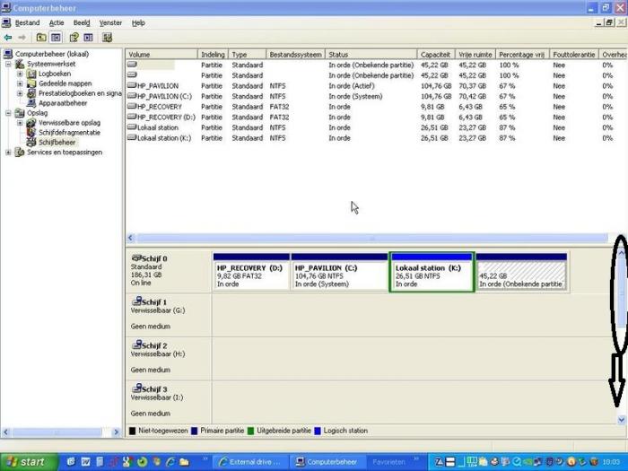This screenshot has height=471, width=628.
Task: Click the Schijf 0 disk icon
Action: coord(136,257)
